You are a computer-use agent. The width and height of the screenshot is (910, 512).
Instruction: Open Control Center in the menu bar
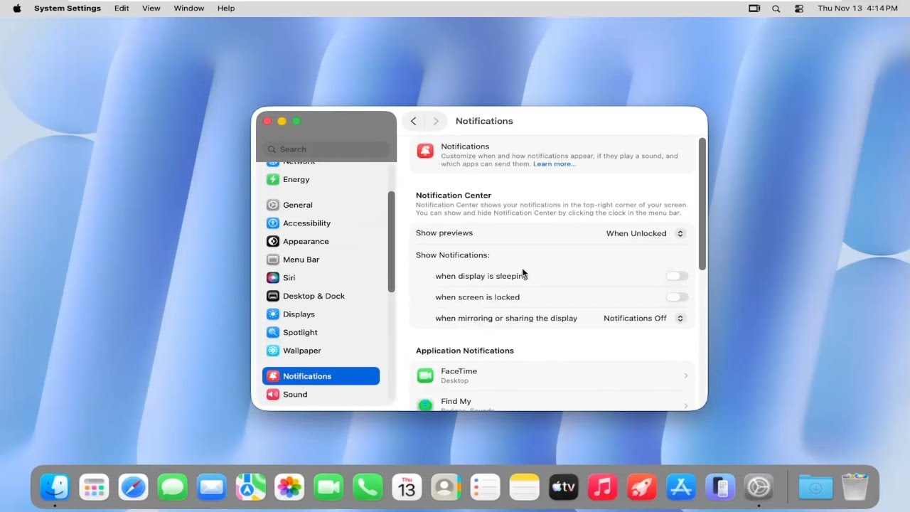[x=799, y=9]
